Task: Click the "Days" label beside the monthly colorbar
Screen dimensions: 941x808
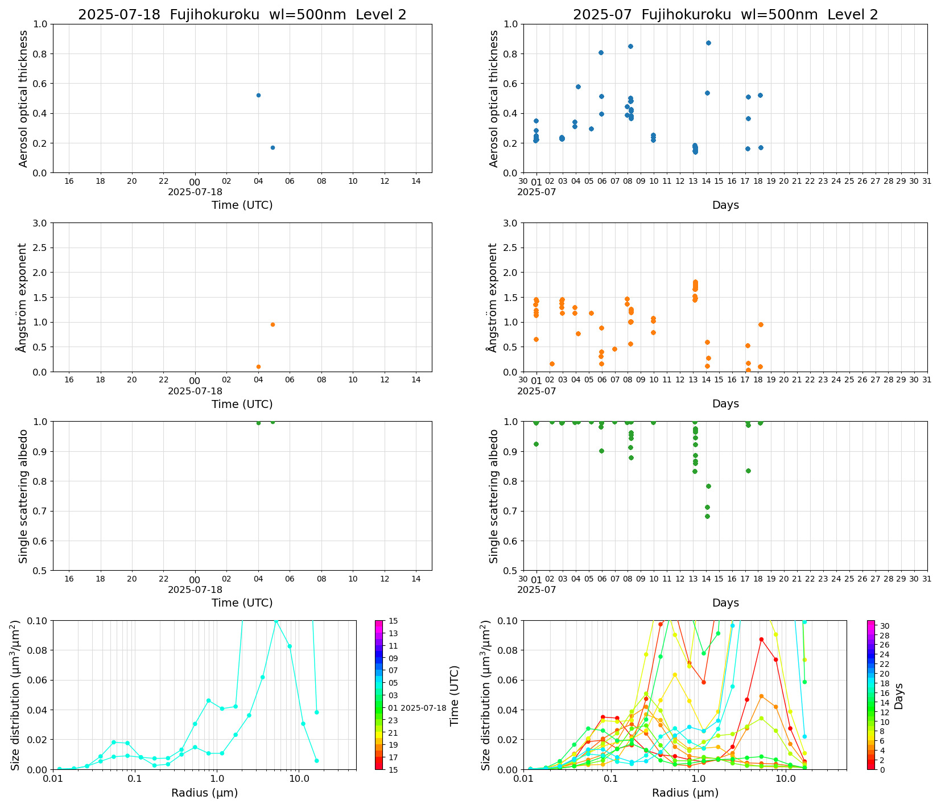Action: [899, 696]
